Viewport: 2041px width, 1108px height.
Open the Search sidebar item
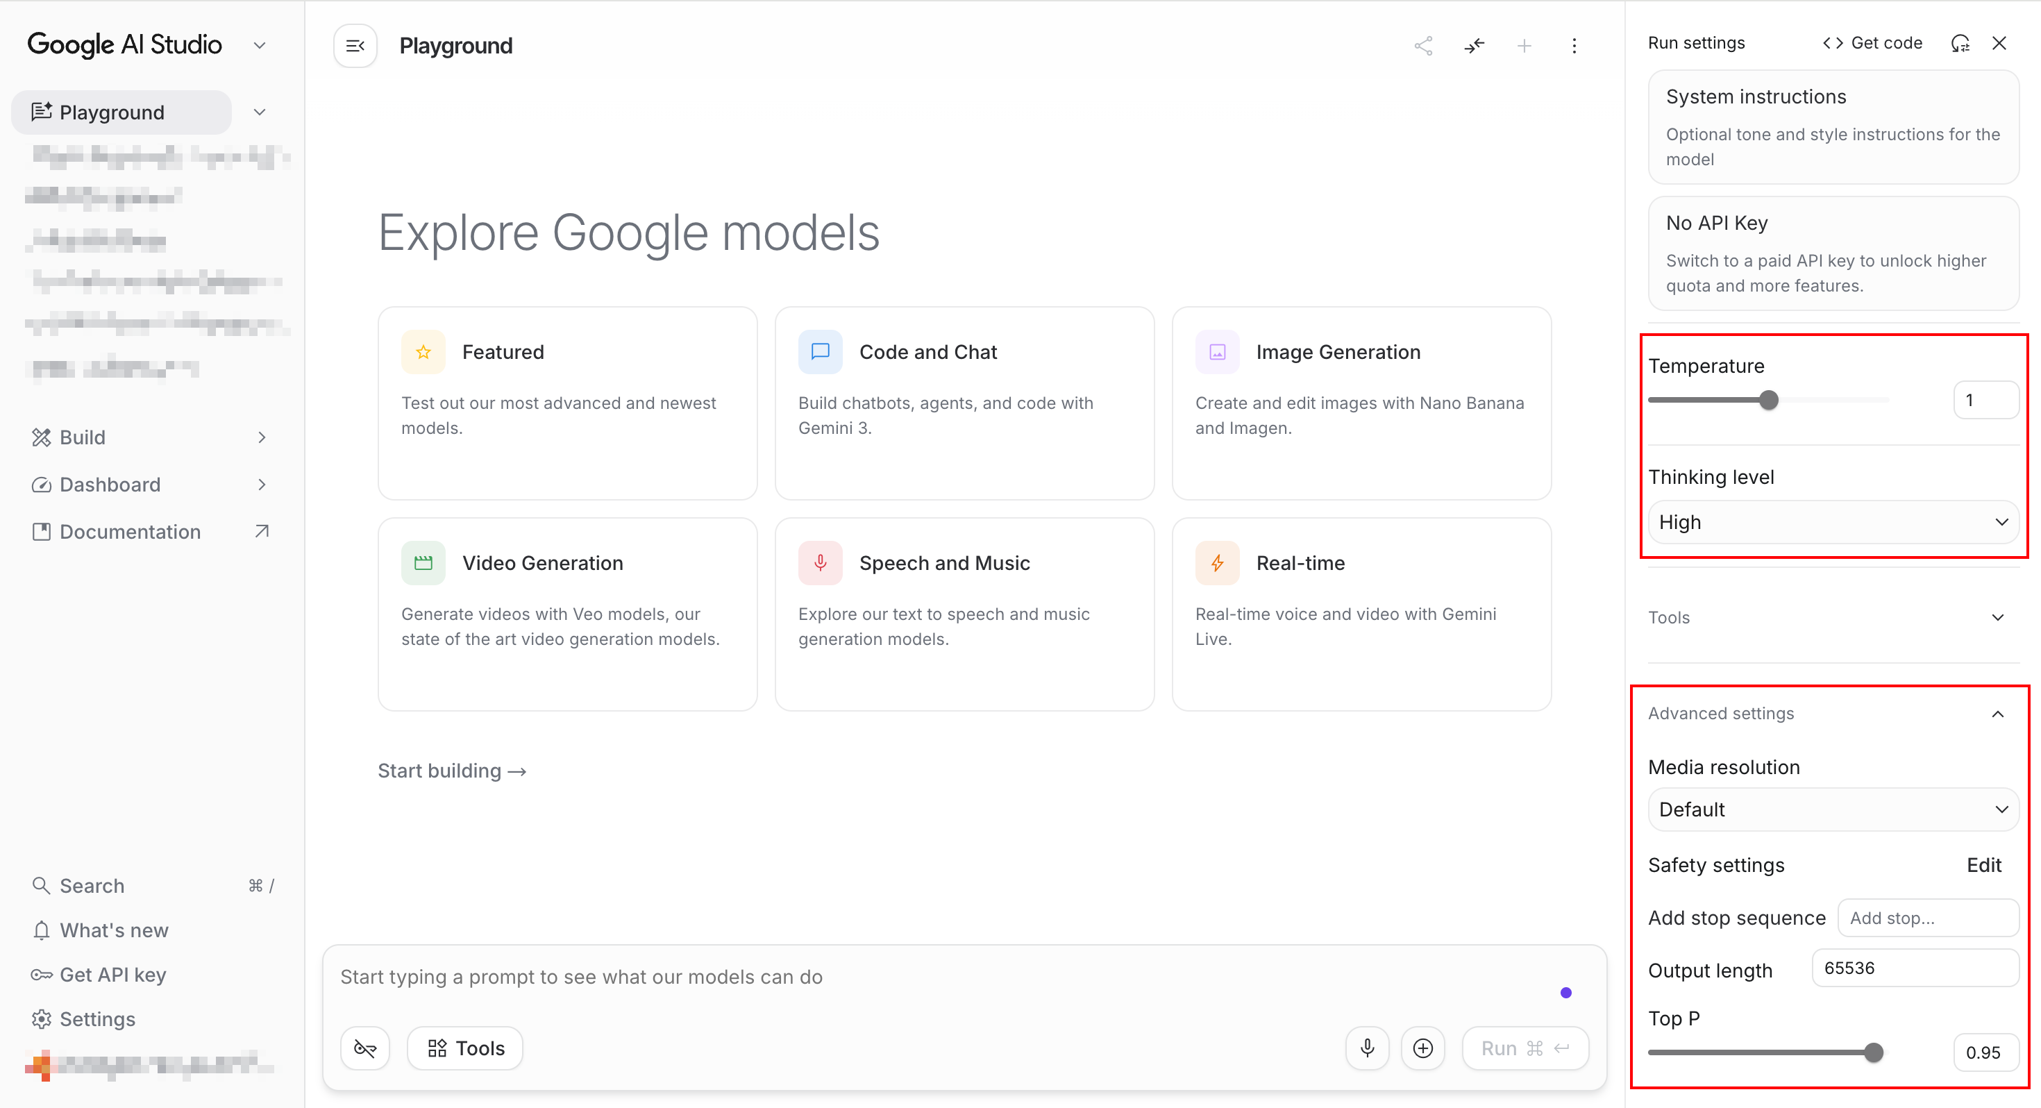coord(151,885)
